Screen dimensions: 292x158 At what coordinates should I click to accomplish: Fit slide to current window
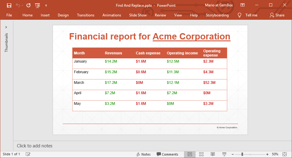coord(285,154)
